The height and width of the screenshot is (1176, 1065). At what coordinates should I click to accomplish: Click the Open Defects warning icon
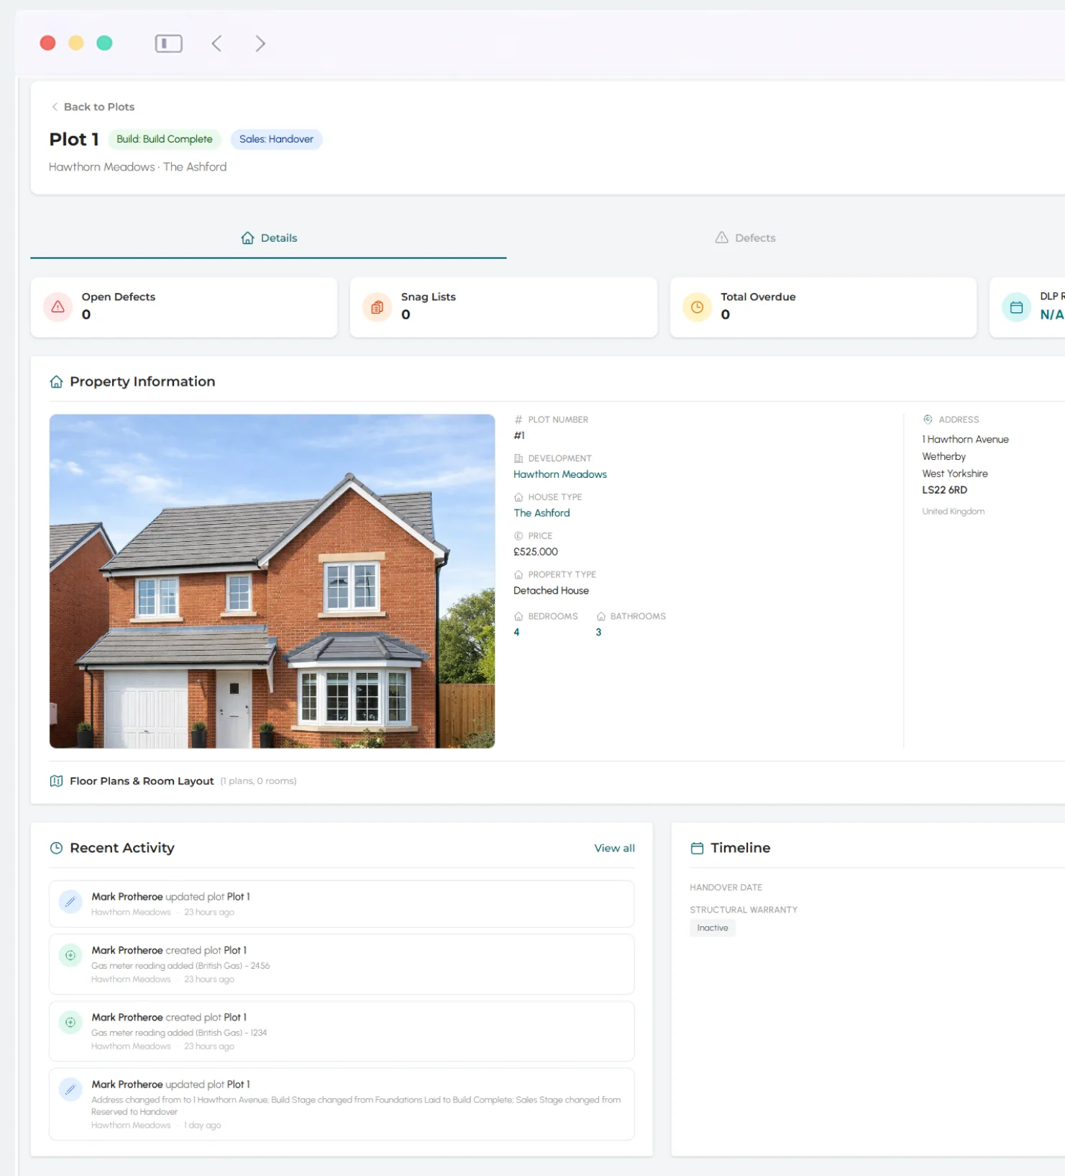pos(58,307)
